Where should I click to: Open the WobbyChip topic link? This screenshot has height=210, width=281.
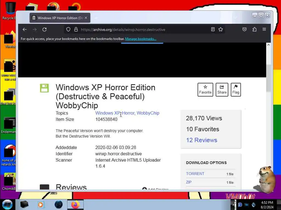148,113
